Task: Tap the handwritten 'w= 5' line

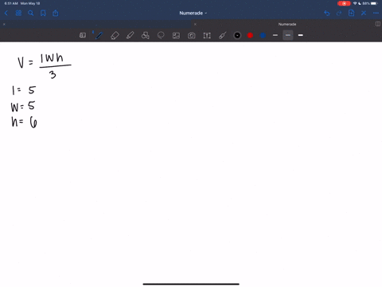Action: coord(23,106)
